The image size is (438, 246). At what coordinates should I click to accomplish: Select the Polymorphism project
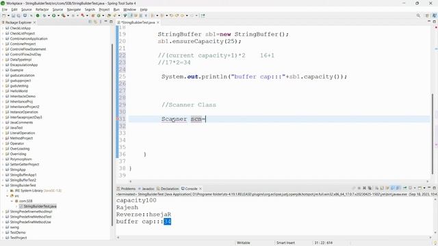[21, 159]
